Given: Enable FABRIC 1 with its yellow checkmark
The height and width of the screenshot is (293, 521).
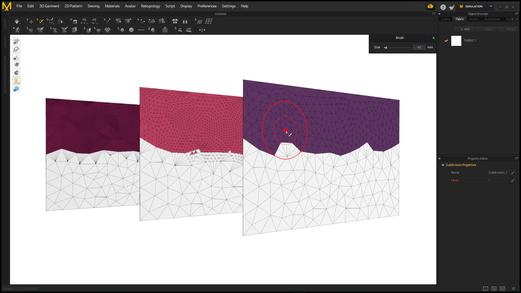Looking at the screenshot, I should (x=446, y=41).
